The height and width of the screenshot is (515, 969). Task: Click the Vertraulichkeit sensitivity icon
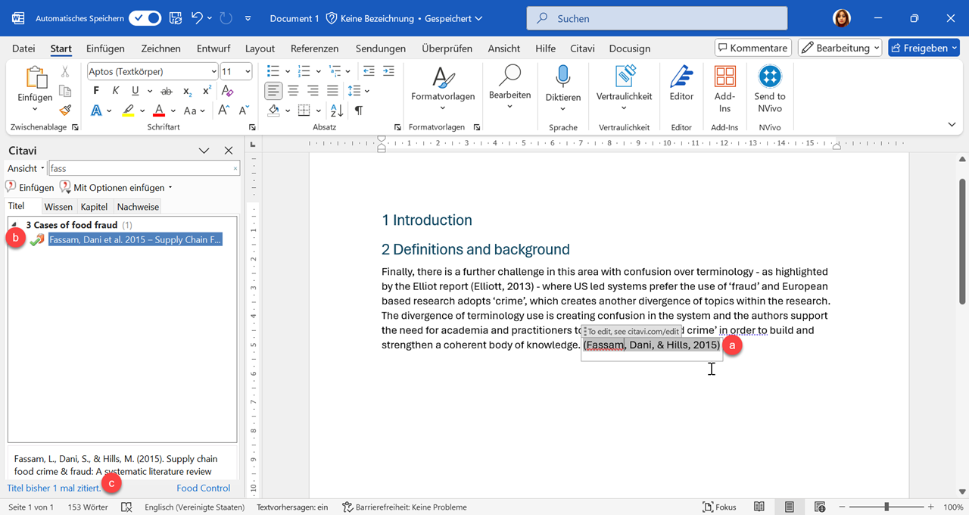click(x=624, y=77)
